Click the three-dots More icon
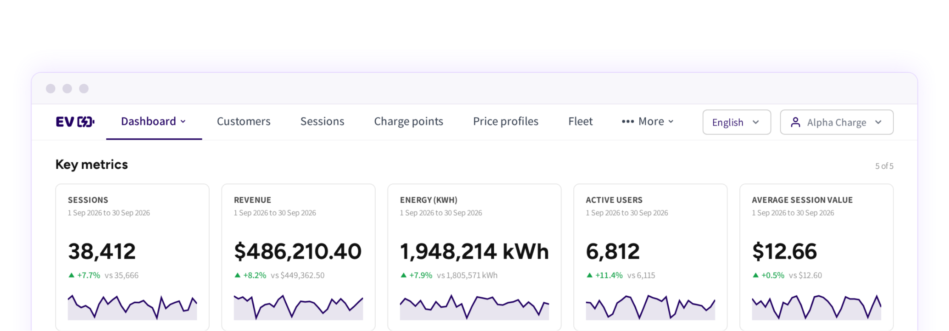The height and width of the screenshot is (331, 949). (x=627, y=122)
